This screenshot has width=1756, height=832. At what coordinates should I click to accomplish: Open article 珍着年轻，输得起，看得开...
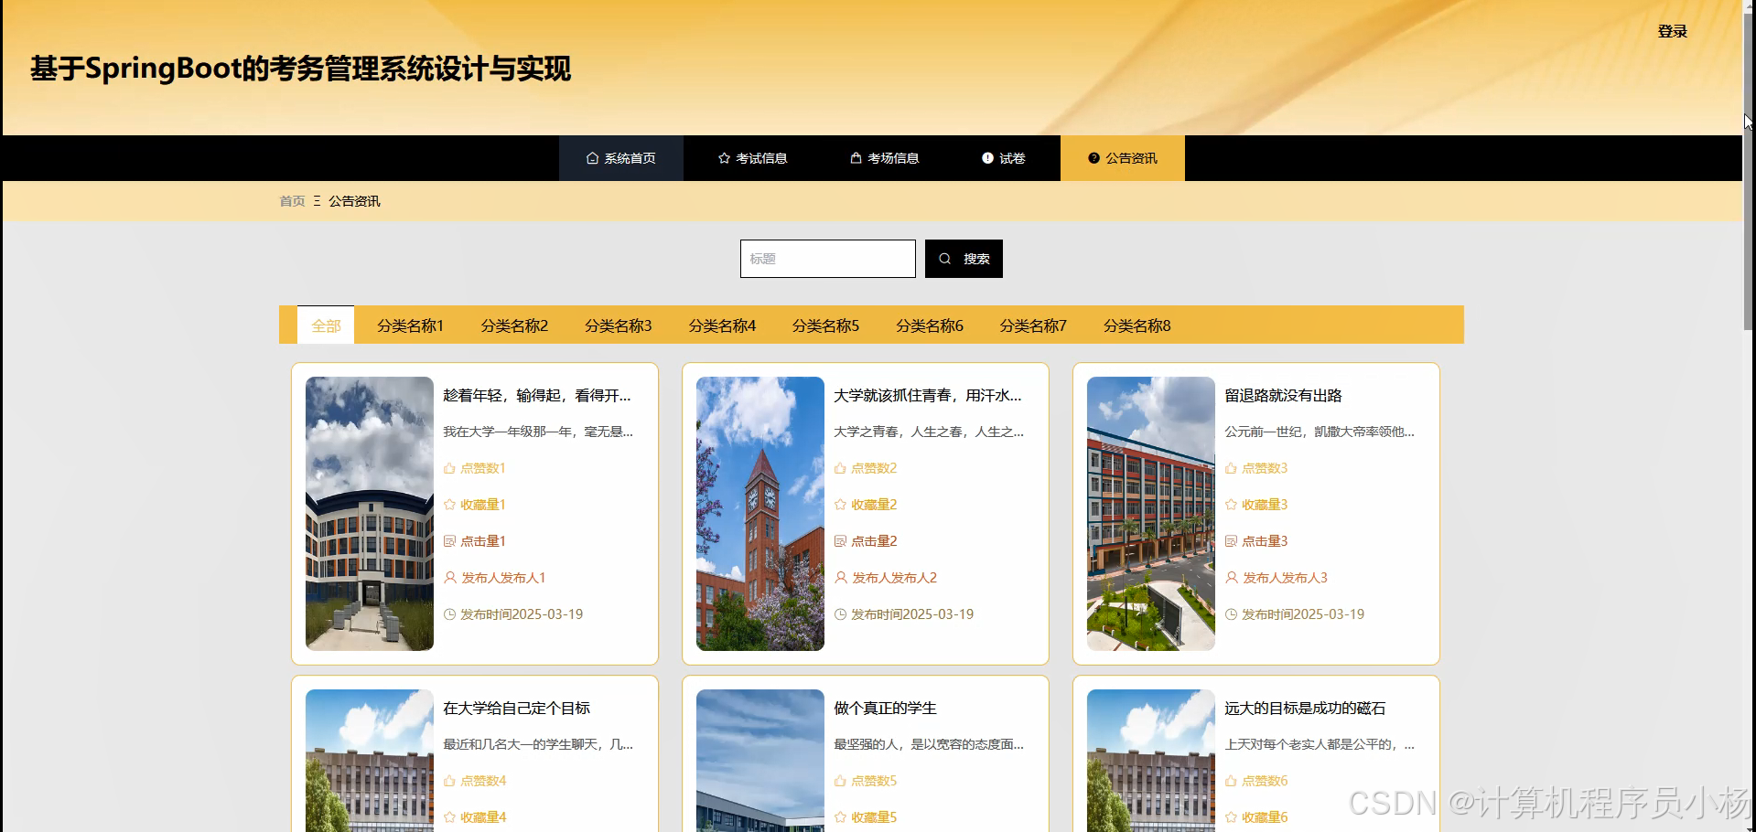click(x=537, y=395)
